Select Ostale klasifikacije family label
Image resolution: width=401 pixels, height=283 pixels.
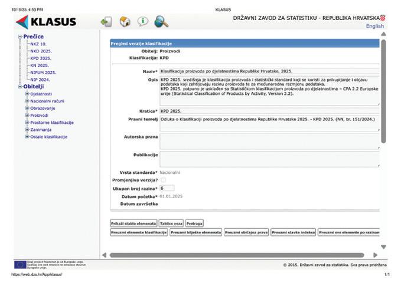(48, 137)
